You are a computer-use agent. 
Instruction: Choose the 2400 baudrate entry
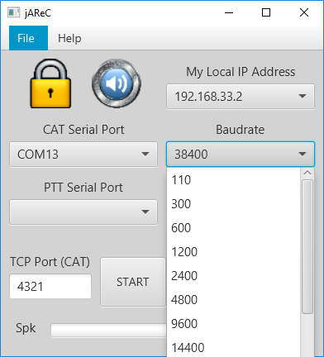[x=234, y=276]
